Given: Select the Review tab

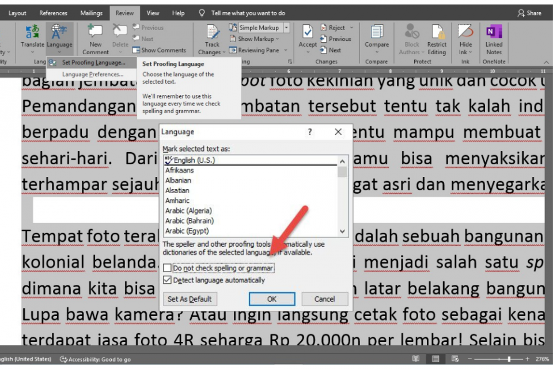Looking at the screenshot, I should (124, 13).
